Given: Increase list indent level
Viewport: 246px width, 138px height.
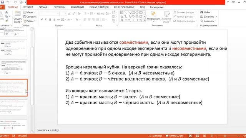Looking at the screenshot, I should click(103, 14).
